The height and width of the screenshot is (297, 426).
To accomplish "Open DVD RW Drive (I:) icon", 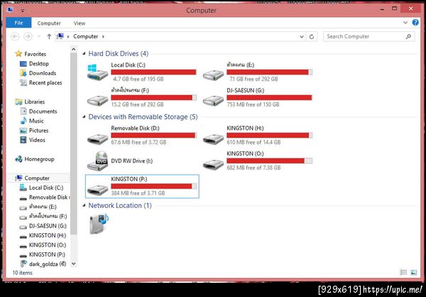I will point(98,161).
